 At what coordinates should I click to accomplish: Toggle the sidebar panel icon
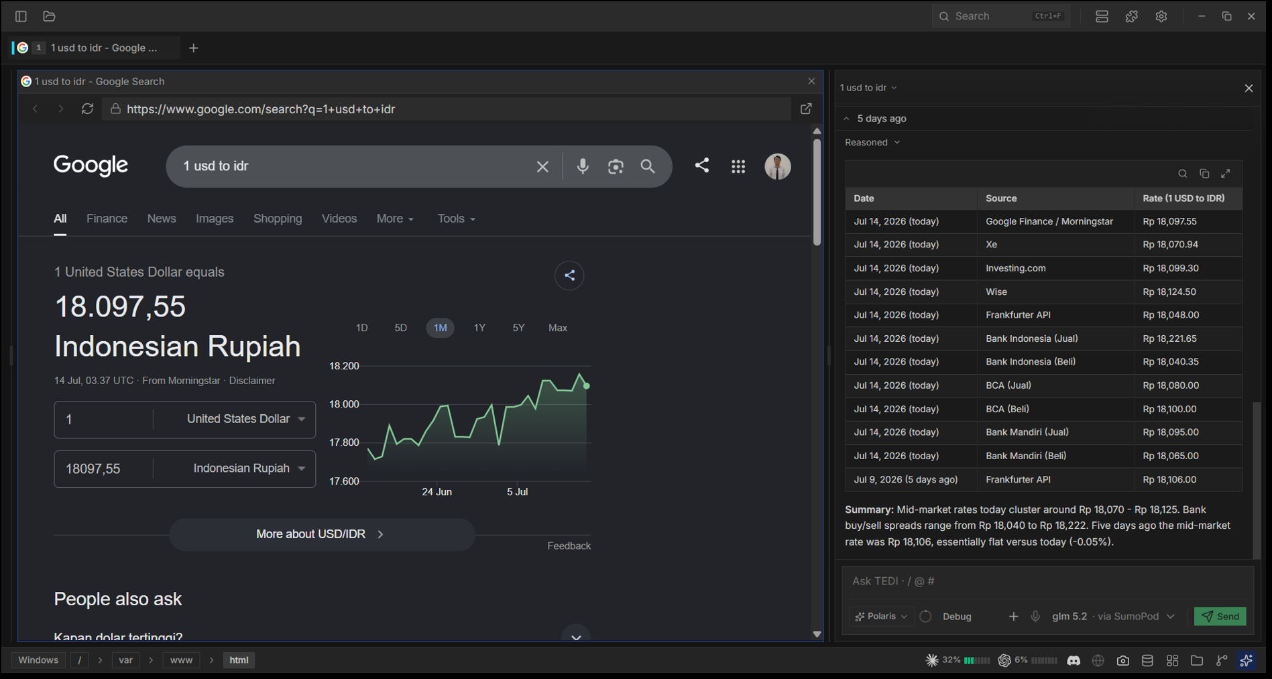point(21,16)
